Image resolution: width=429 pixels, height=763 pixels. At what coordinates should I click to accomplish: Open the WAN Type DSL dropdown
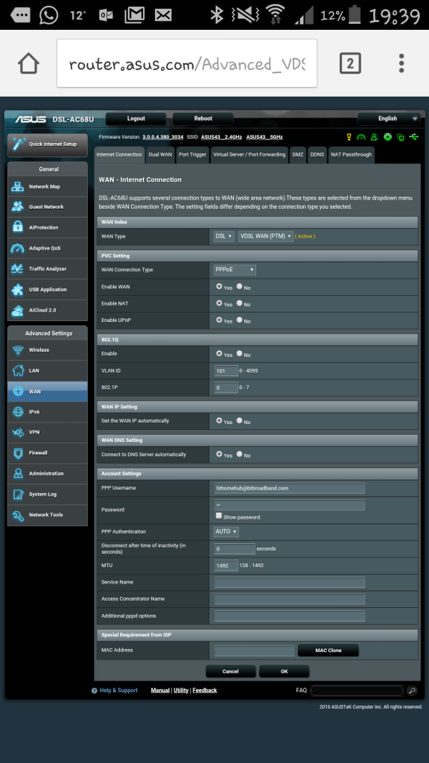pos(224,236)
